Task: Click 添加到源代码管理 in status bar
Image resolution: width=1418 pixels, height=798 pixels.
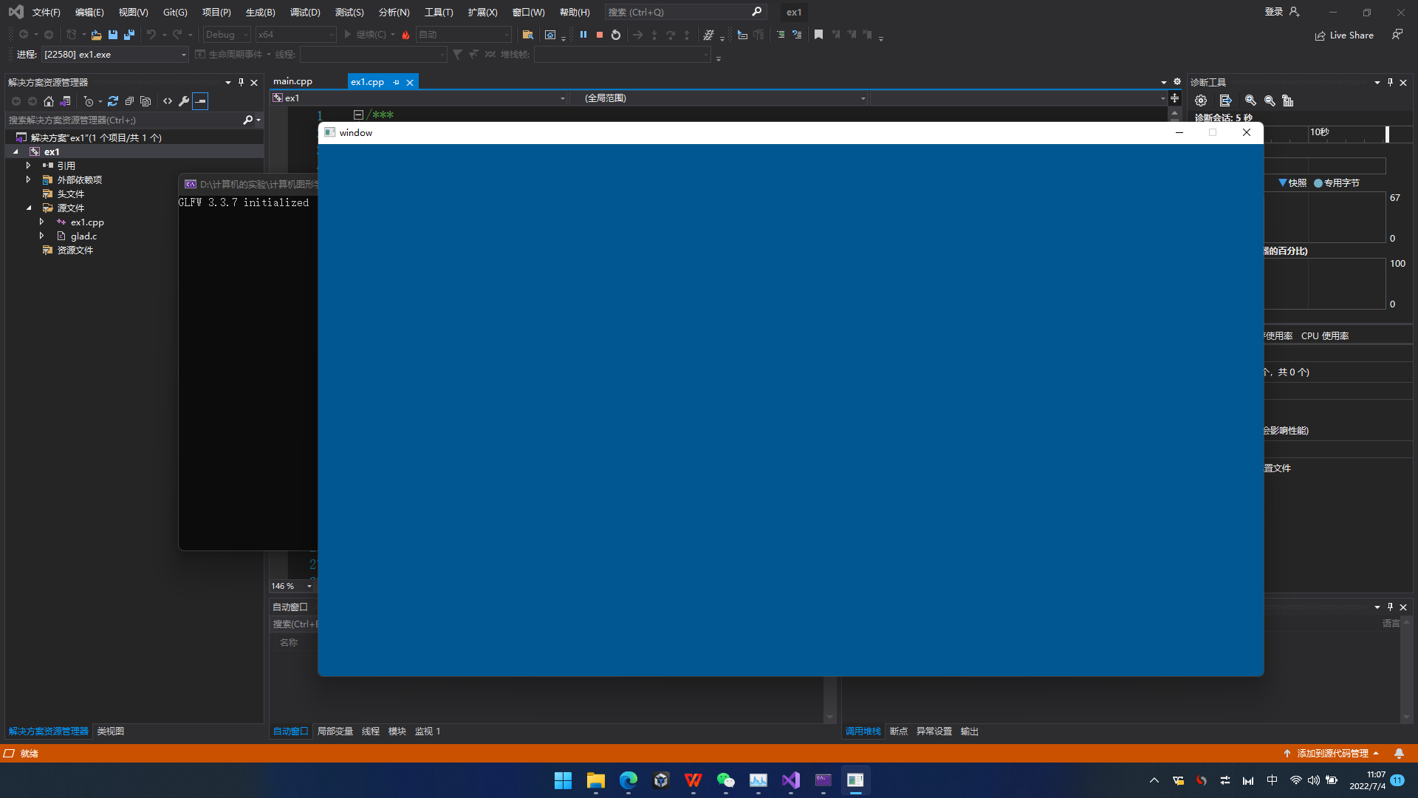Action: (1332, 753)
